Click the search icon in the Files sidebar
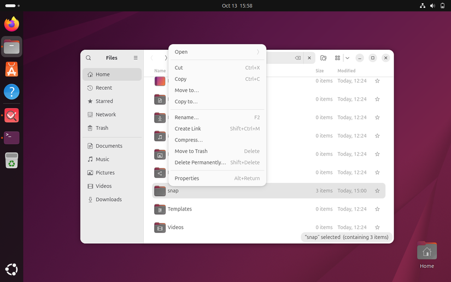The width and height of the screenshot is (451, 282). [x=89, y=58]
